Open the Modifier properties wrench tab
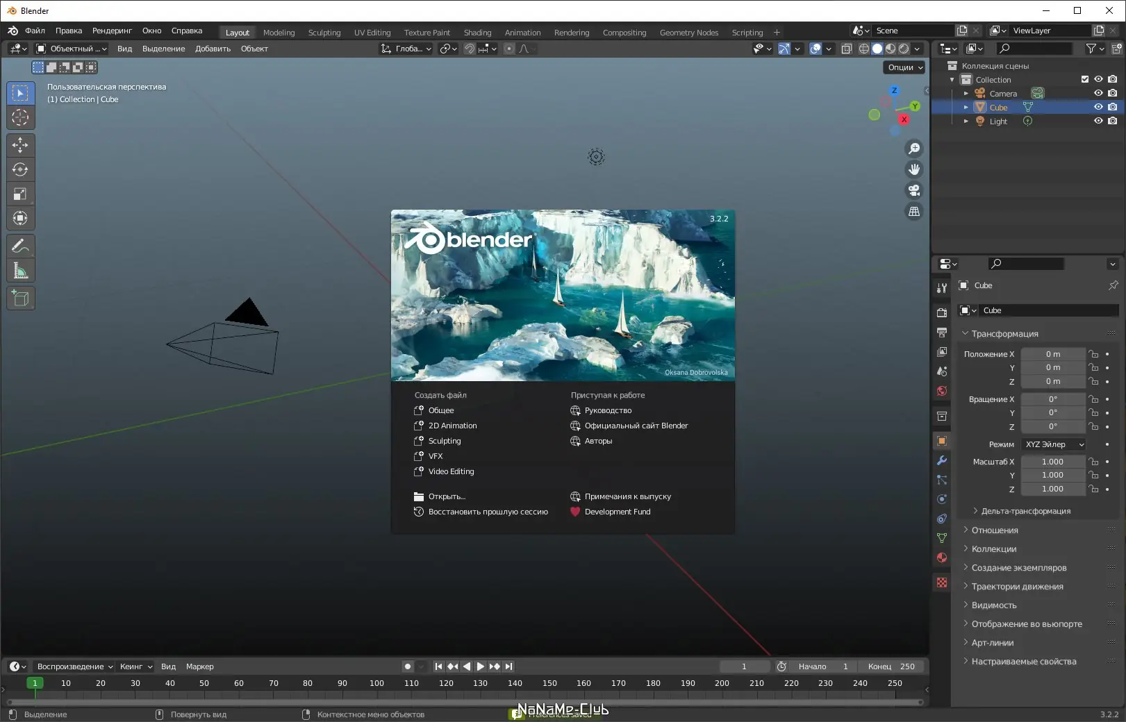This screenshot has height=722, width=1126. pyautogui.click(x=942, y=460)
